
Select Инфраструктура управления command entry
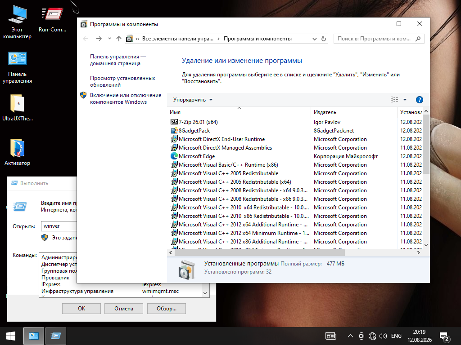coord(77,291)
